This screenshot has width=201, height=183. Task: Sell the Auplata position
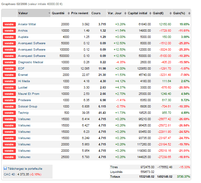click(x=9, y=37)
